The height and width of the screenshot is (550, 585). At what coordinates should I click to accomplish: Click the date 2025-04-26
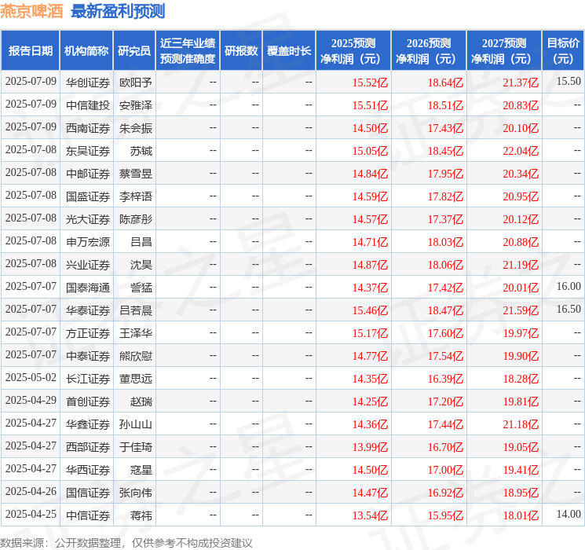[31, 491]
